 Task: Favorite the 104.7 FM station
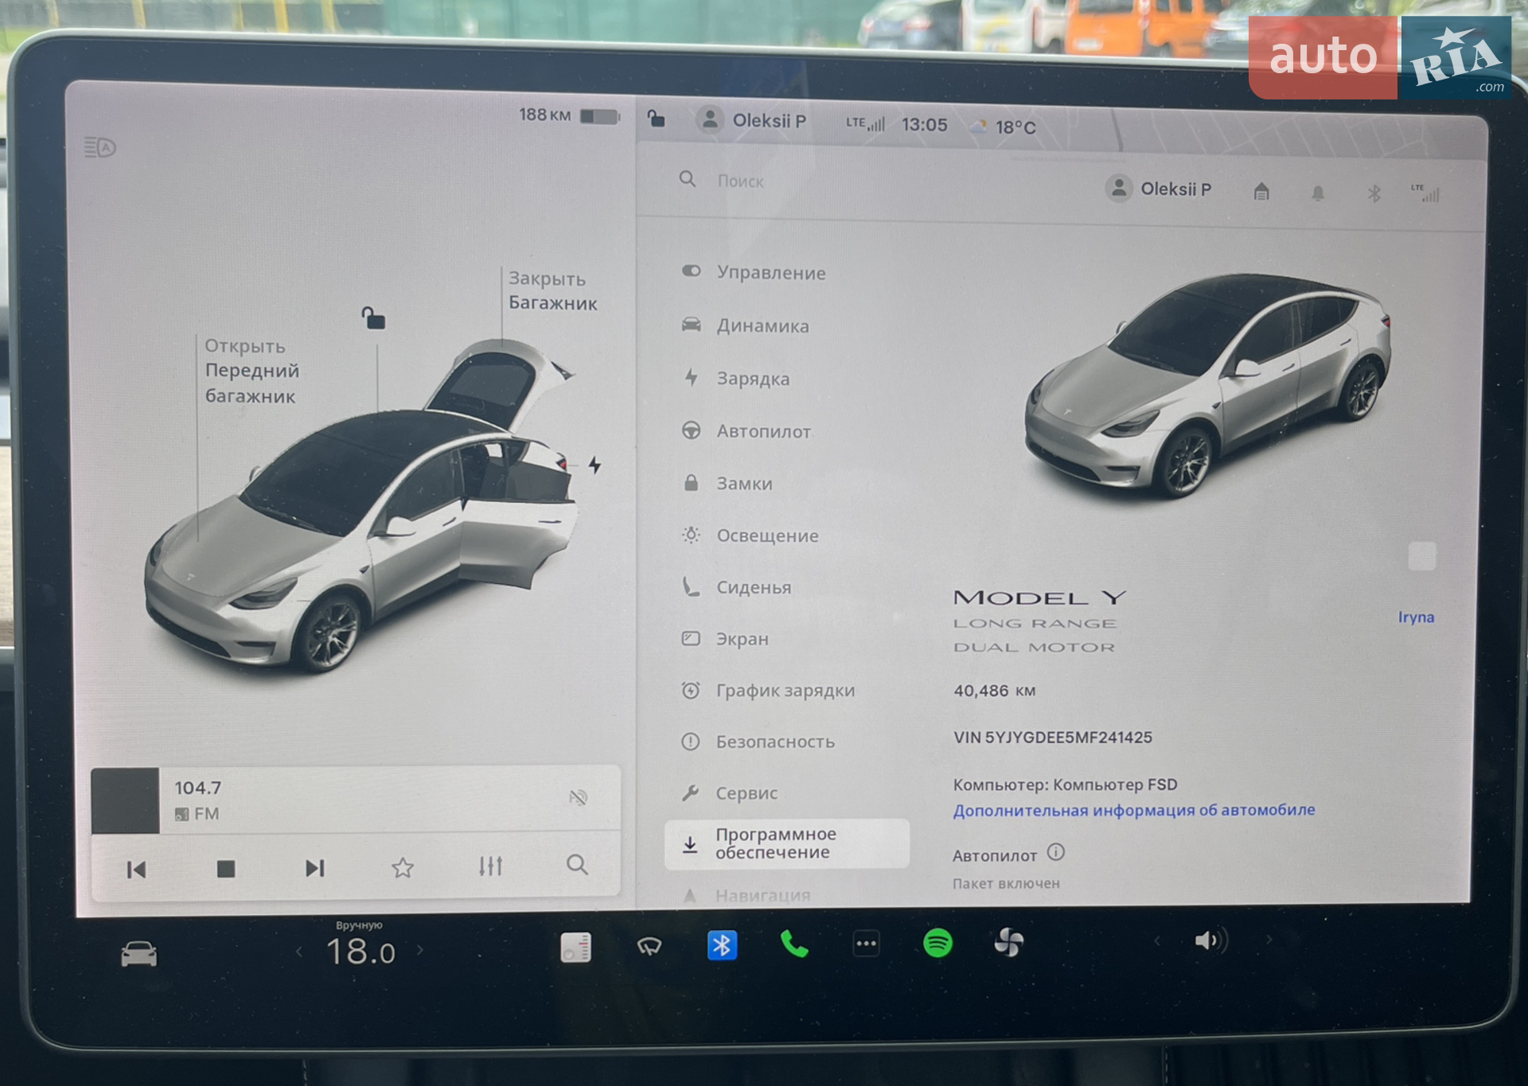click(403, 867)
